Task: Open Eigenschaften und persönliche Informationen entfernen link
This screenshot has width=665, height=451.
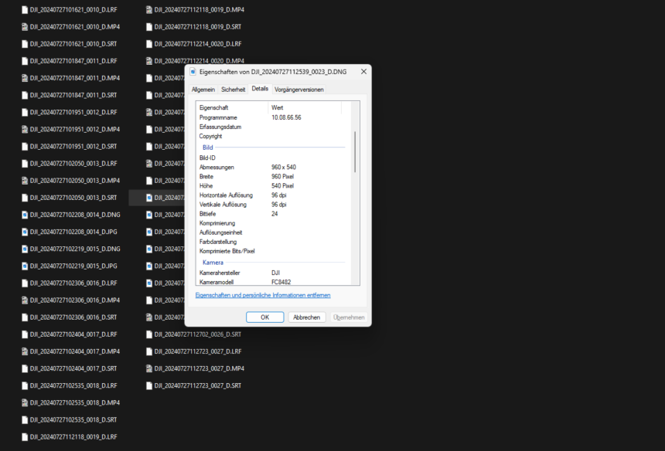Action: click(263, 295)
